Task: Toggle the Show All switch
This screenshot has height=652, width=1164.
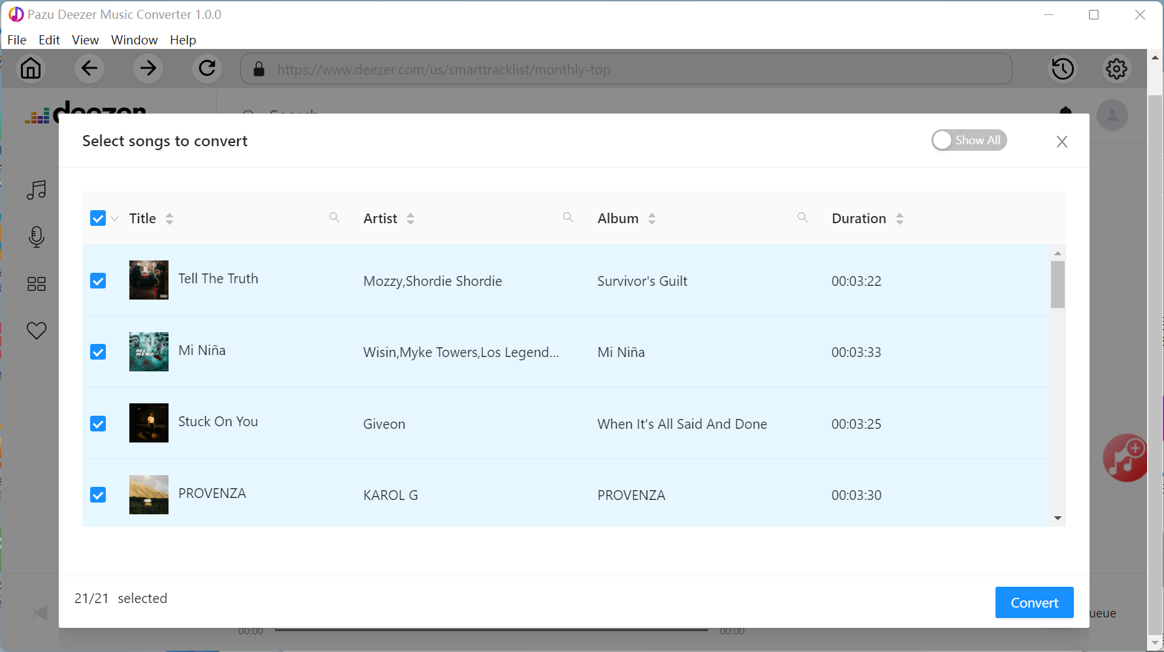Action: 969,140
